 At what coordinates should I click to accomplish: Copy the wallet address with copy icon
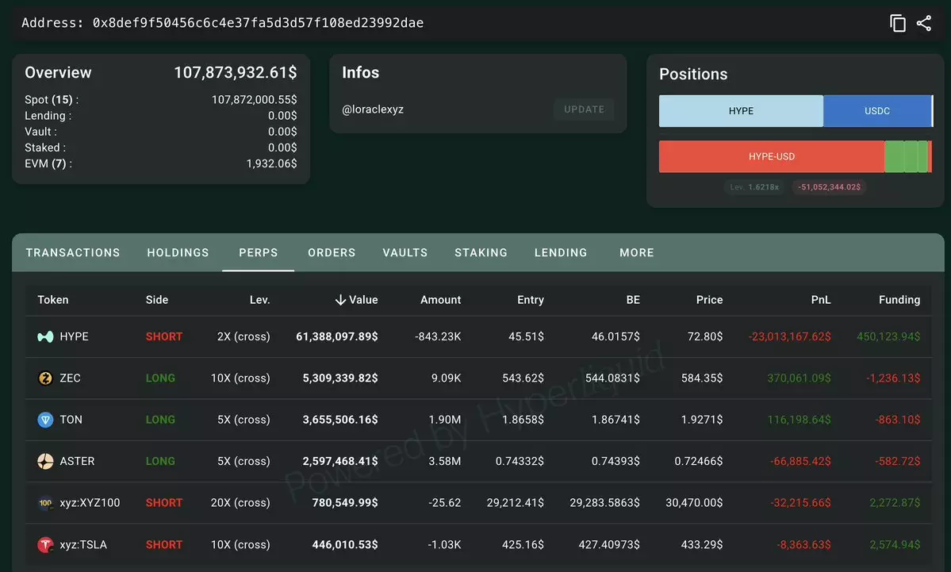tap(898, 23)
